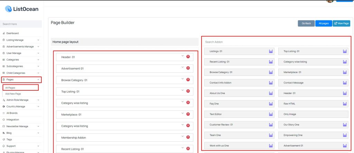Select the Marketplace: 01 layout block
Viewport: 354px width, 153px height.
[x=124, y=114]
